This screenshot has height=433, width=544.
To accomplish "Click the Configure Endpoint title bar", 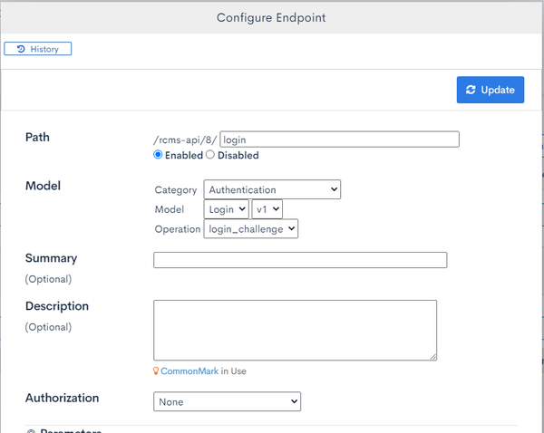I will tap(271, 18).
